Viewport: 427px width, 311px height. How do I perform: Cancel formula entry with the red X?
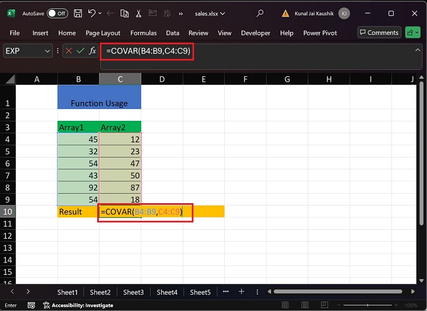point(69,50)
